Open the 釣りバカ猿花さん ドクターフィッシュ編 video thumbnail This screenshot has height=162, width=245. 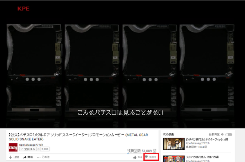point(174,144)
